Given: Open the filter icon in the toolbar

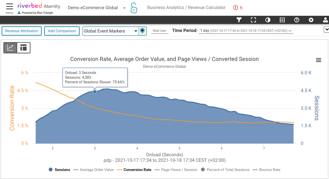Looking at the screenshot, I should point(239,20).
